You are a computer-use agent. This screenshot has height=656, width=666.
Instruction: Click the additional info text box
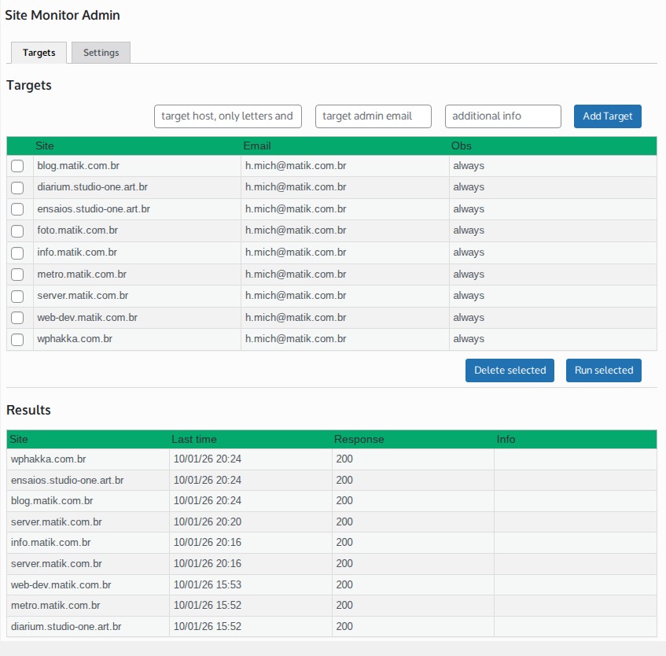[x=502, y=116]
